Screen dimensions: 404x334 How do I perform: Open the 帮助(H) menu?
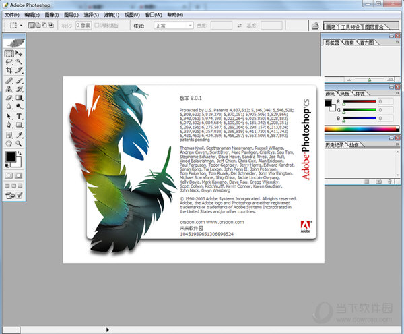pos(175,15)
